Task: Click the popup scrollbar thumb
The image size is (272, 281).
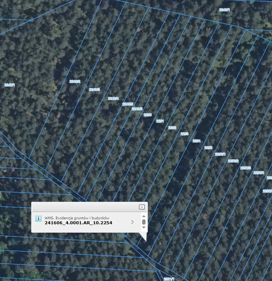Action: pos(144,222)
